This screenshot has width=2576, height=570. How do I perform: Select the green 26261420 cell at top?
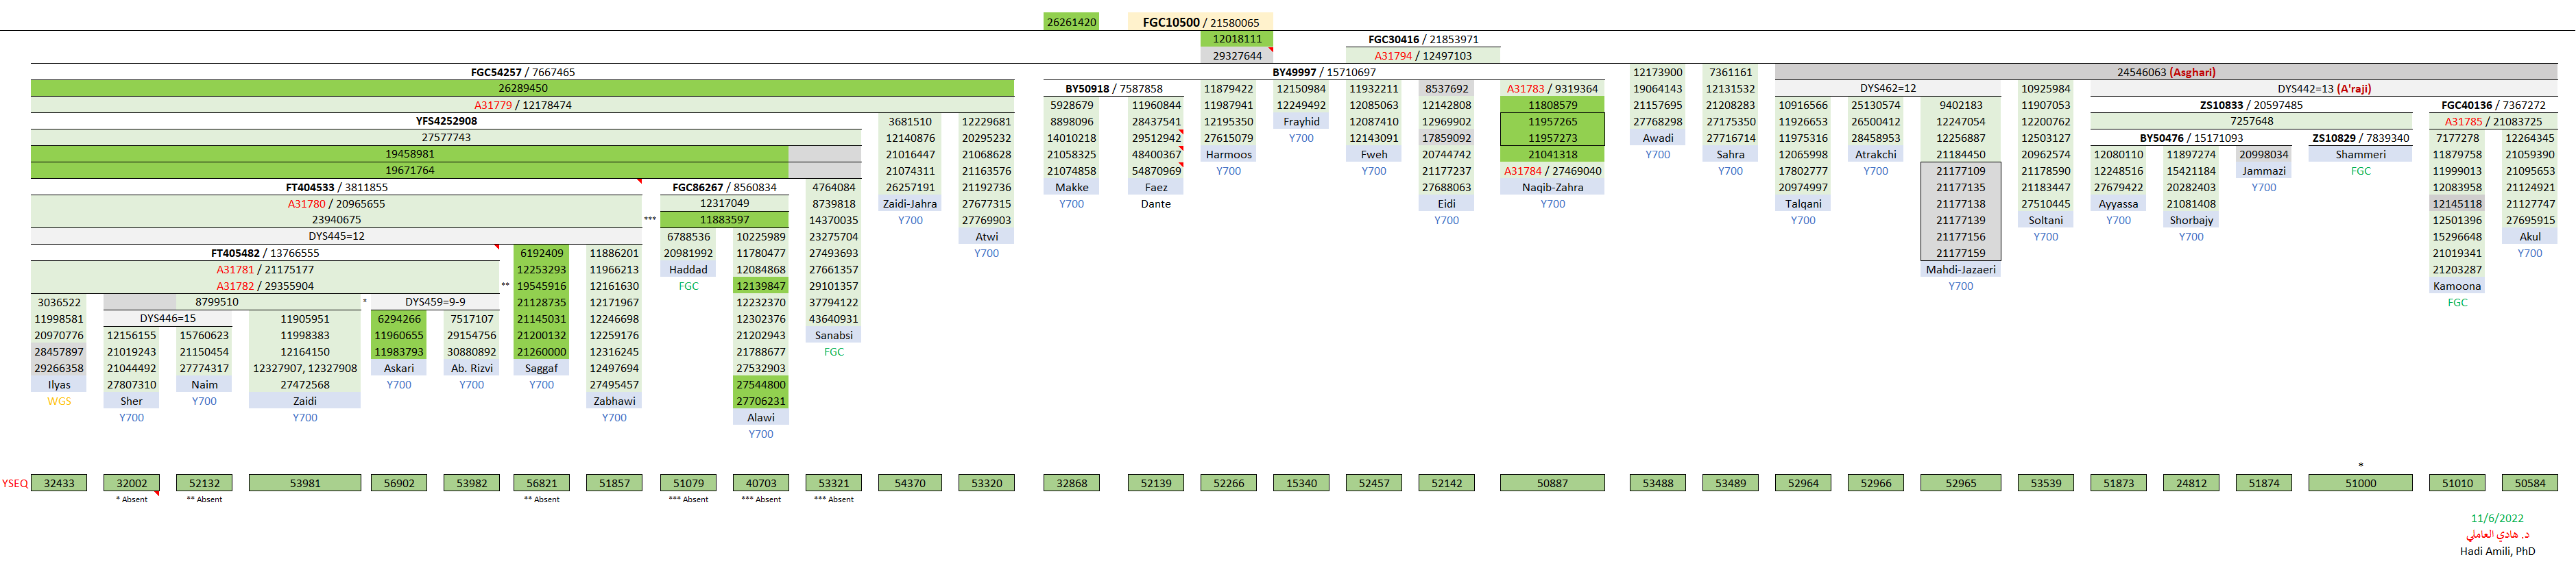(x=1071, y=22)
